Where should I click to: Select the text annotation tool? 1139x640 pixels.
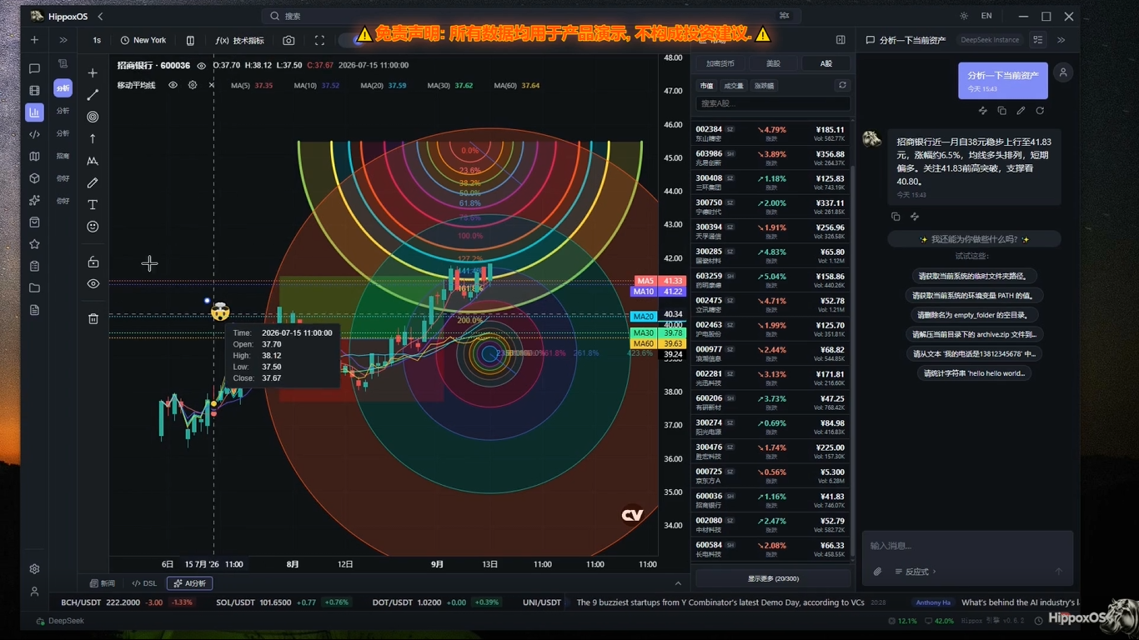[x=93, y=204]
